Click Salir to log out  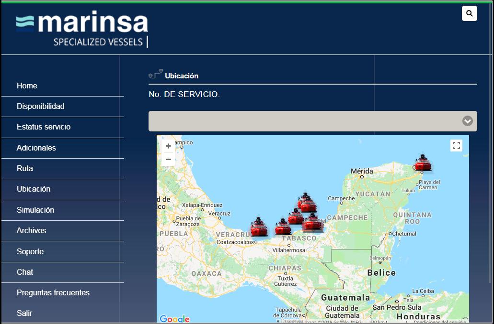(x=24, y=313)
